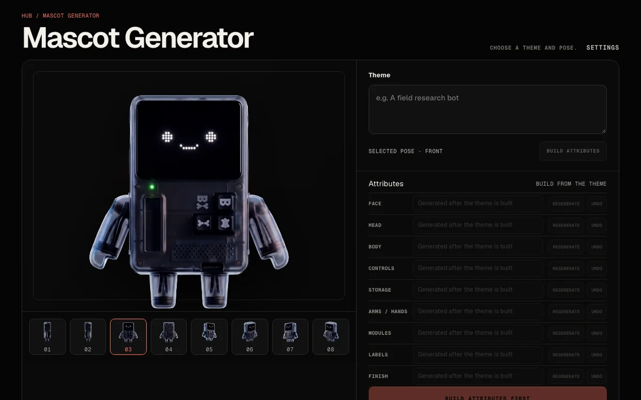Regenerate the Head attribute
Screen dimensions: 641x400
pyautogui.click(x=566, y=225)
